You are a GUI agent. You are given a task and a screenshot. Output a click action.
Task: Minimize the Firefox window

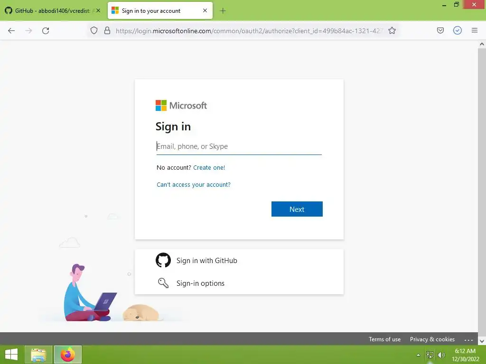(x=444, y=5)
